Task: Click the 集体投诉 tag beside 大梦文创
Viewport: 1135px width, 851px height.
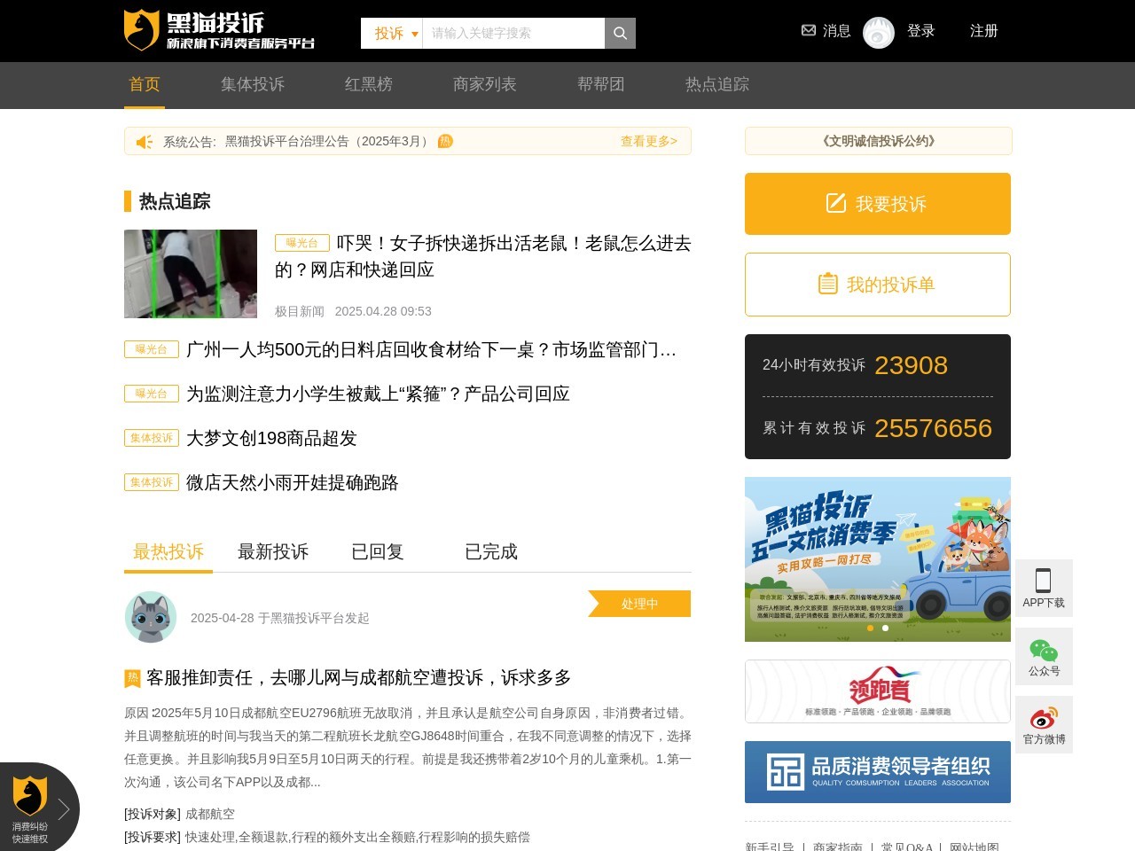Action: tap(152, 438)
